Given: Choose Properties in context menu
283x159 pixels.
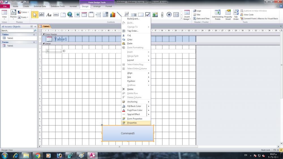Looking at the screenshot, I should pos(136,123).
